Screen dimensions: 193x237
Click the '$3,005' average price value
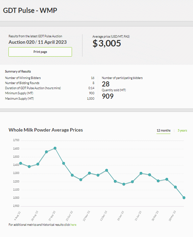tap(107, 43)
